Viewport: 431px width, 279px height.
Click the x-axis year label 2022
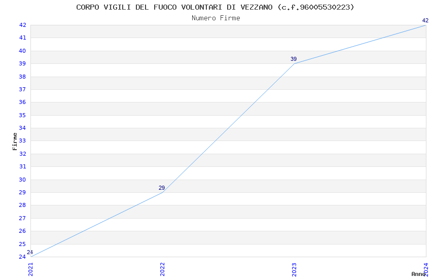click(x=162, y=269)
